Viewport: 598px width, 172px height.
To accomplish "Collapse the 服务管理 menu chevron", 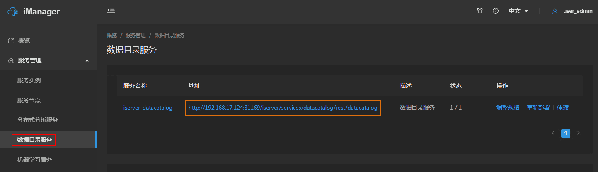I will coord(87,61).
